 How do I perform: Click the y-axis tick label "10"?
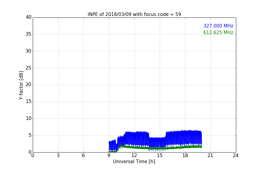tap(29, 118)
